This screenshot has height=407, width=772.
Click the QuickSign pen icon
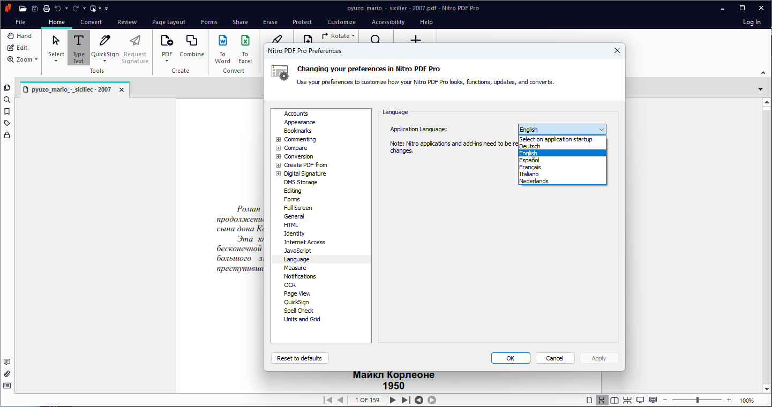point(105,42)
